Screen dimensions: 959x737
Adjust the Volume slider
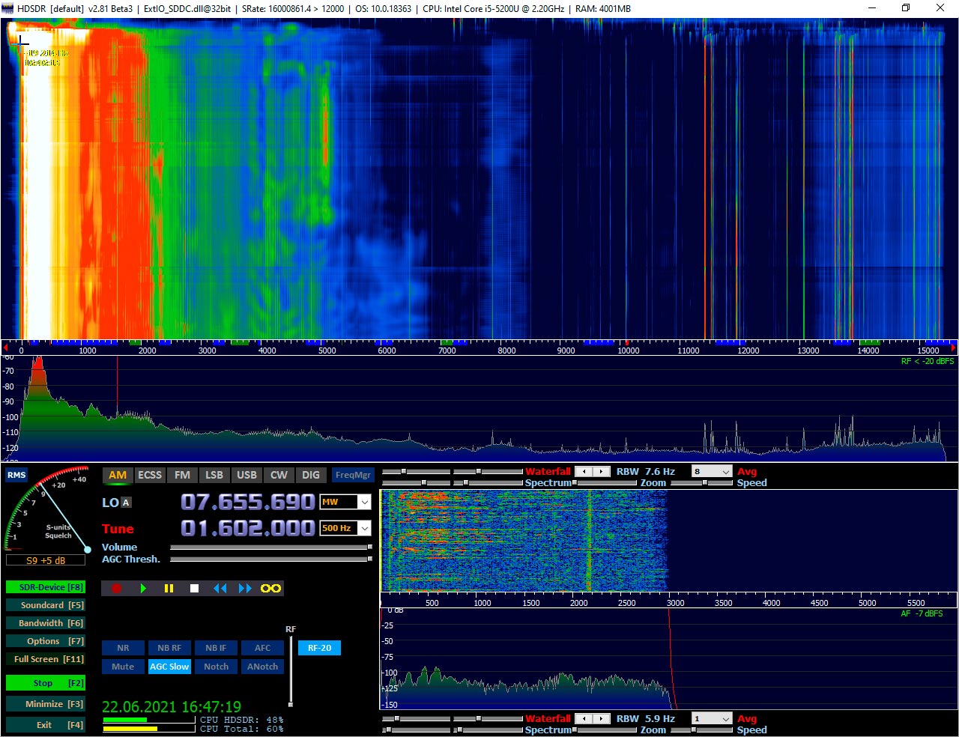coord(271,548)
